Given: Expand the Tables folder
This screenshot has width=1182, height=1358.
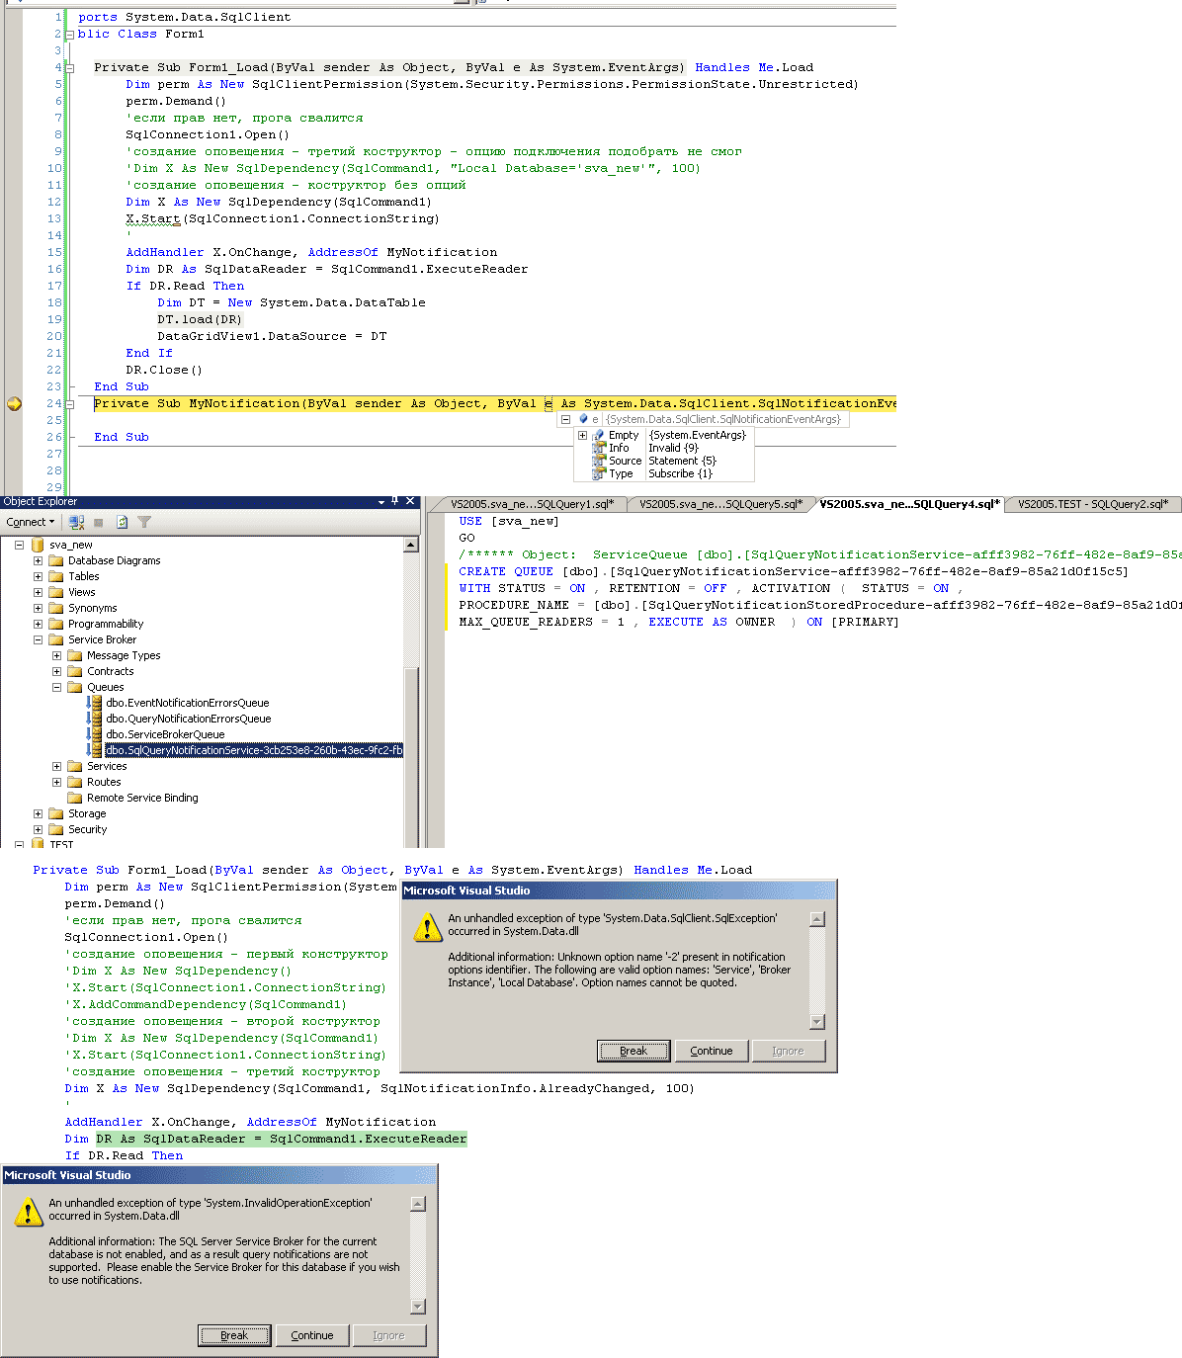Looking at the screenshot, I should [x=38, y=576].
